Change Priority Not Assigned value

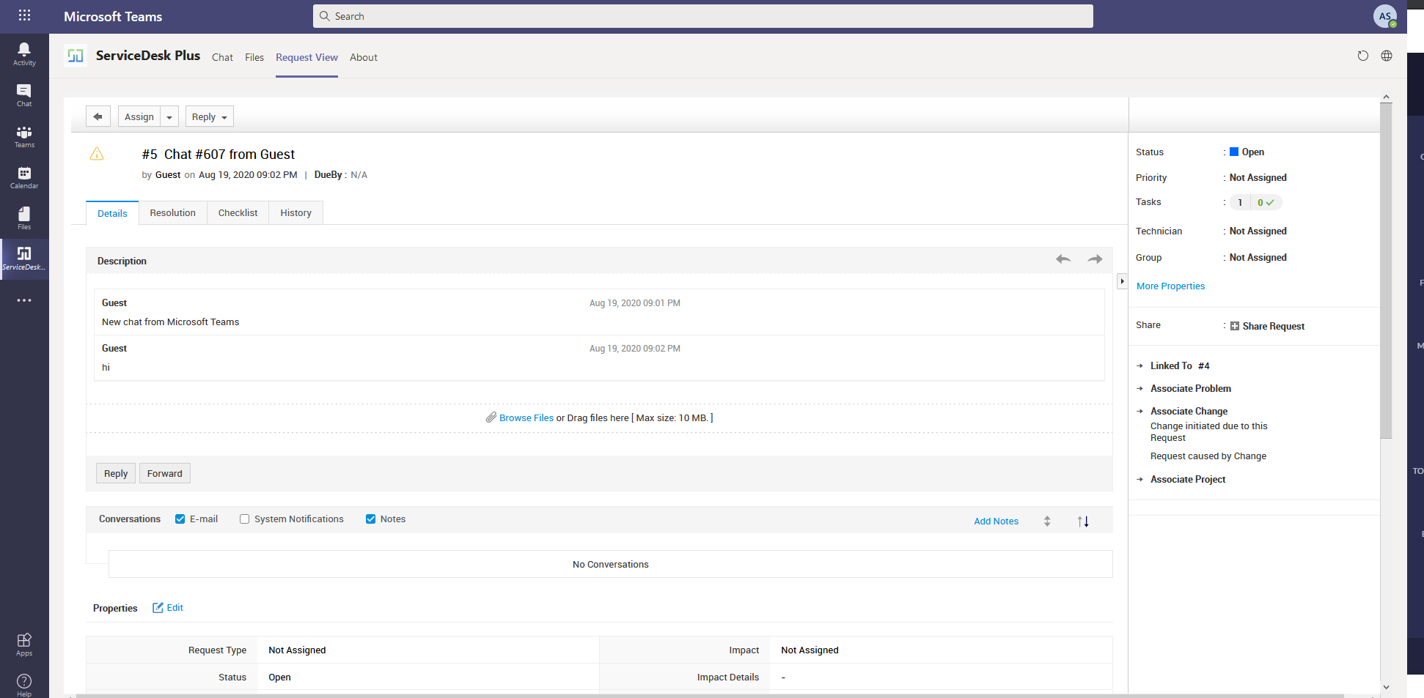tap(1258, 178)
